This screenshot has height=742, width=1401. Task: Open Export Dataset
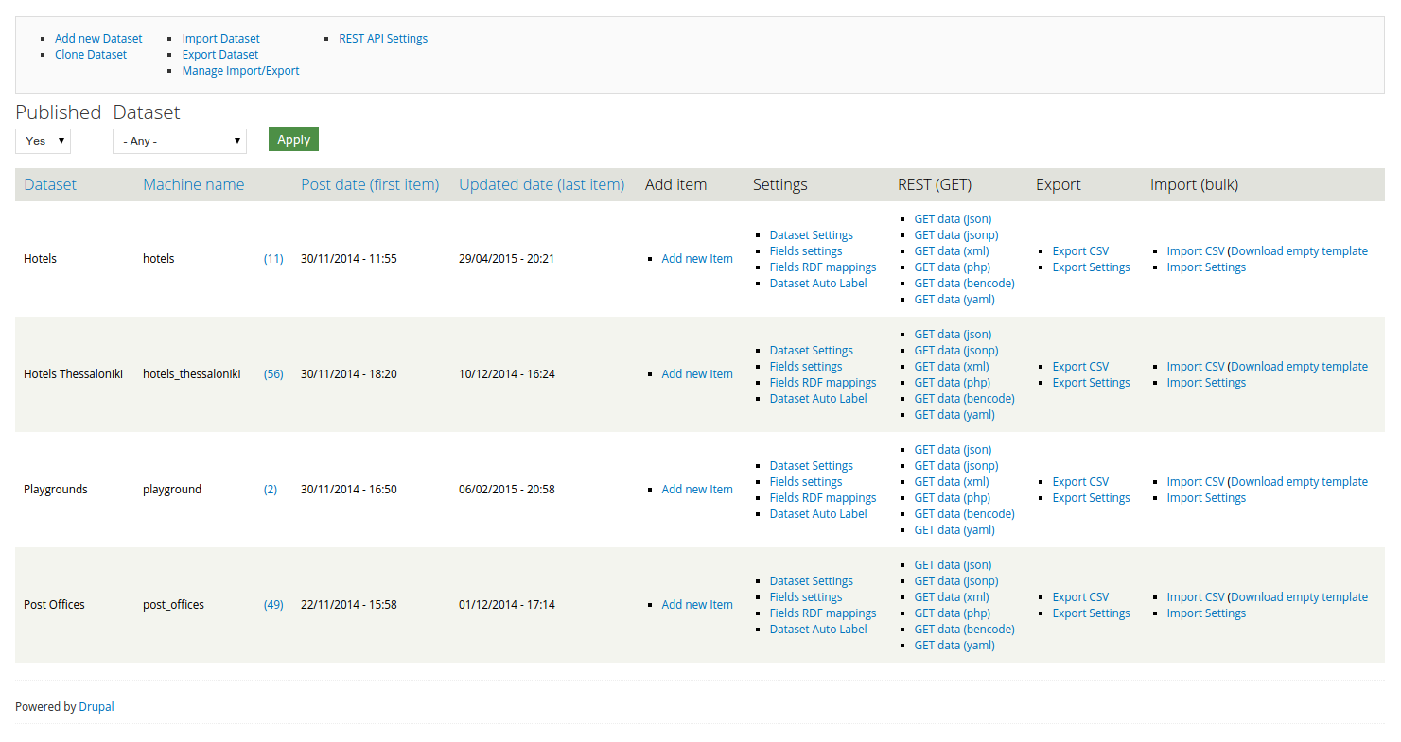[219, 54]
